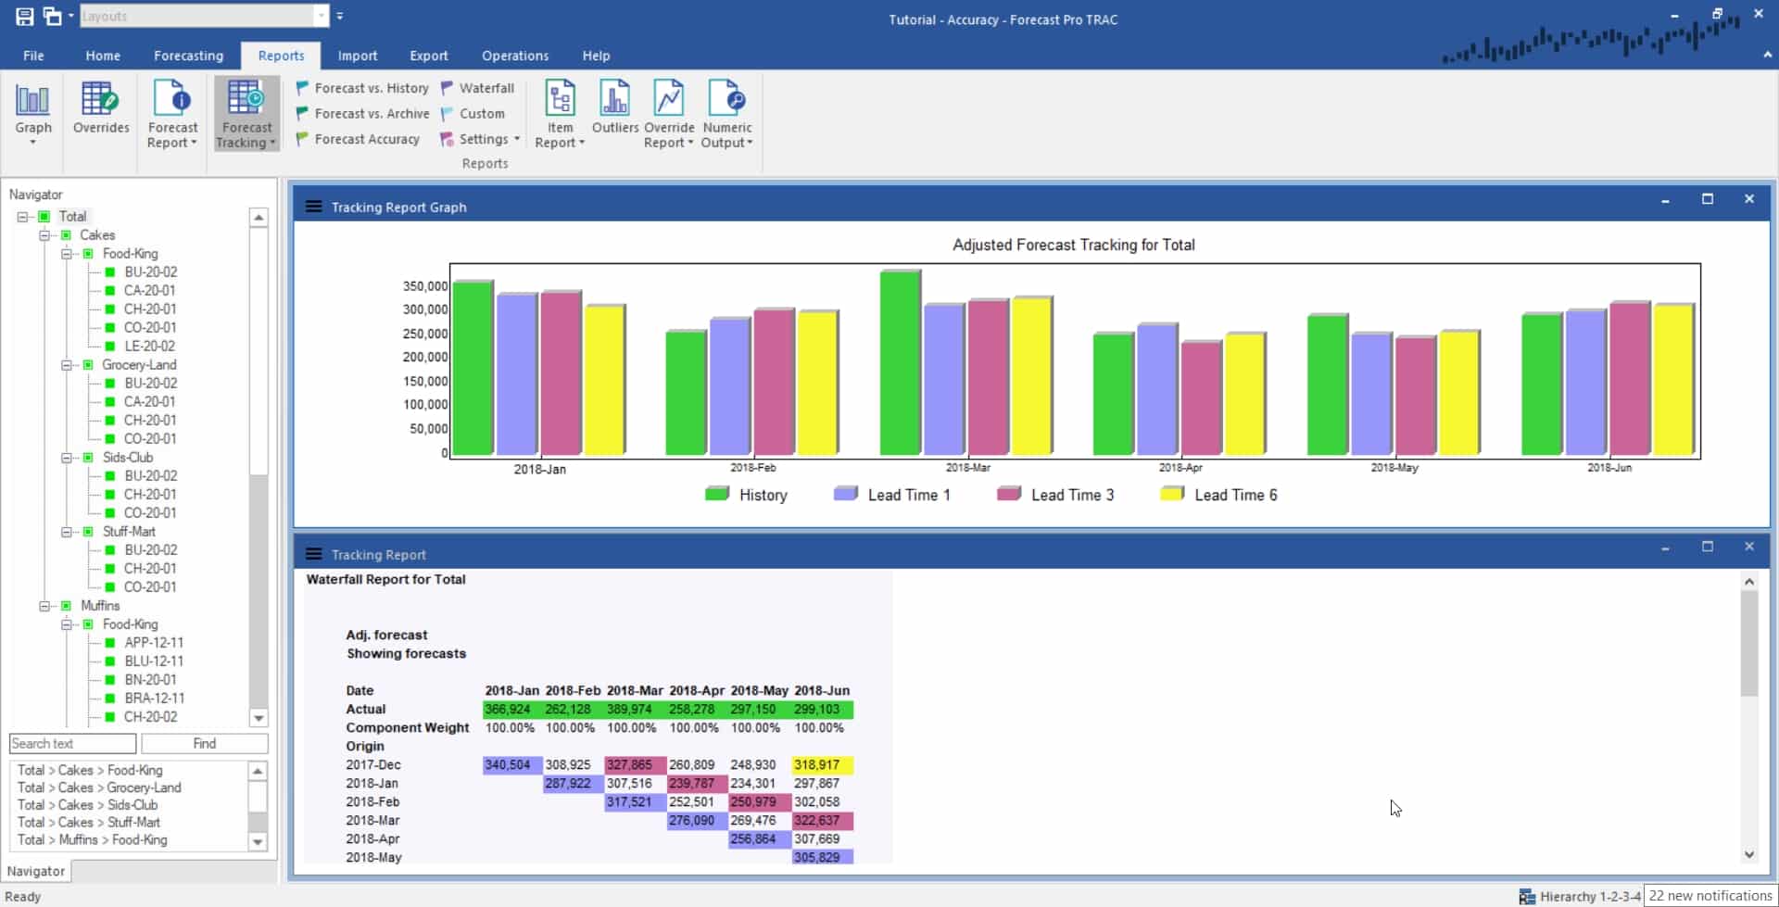Image resolution: width=1779 pixels, height=907 pixels.
Task: Open the Forecast Report tool
Action: (172, 111)
